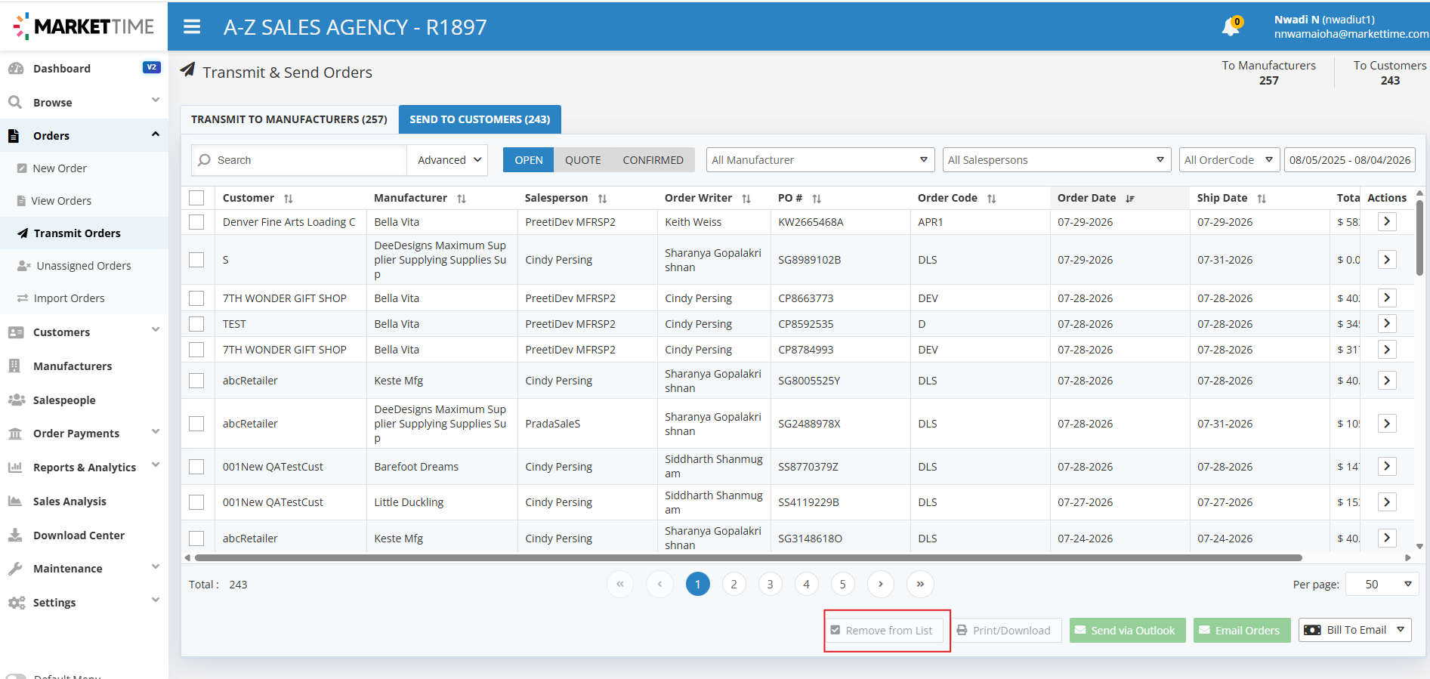Open actions arrow for PO CP8663773

click(1387, 298)
